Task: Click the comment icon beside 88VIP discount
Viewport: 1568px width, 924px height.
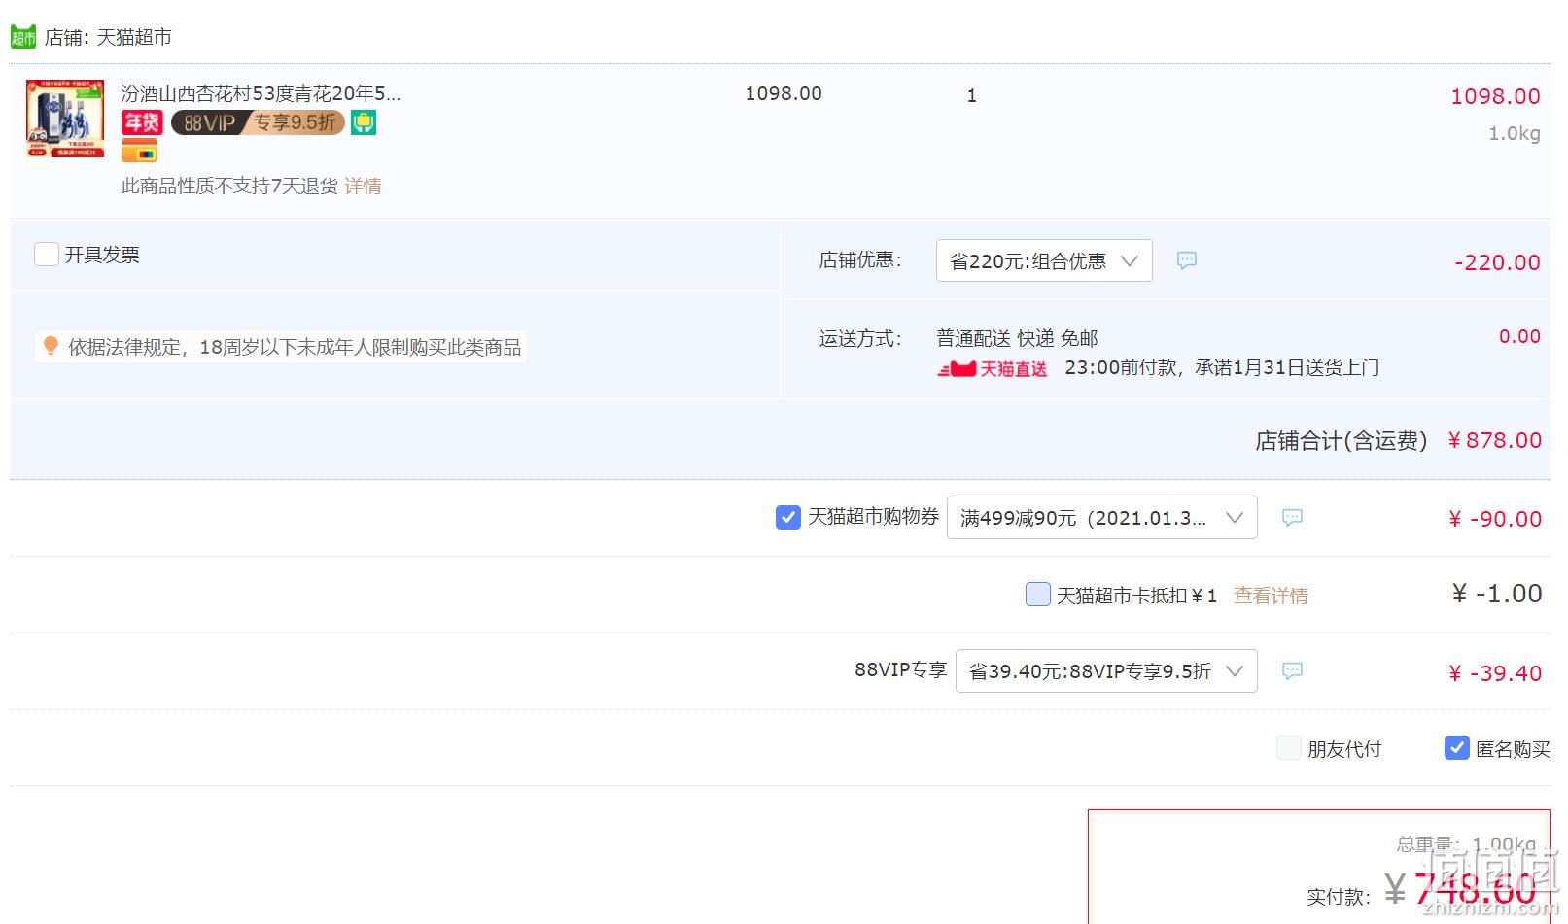Action: 1292,670
